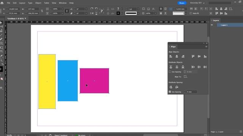Open the Layout menu
Screen dimensions: 243x136
[22, 3]
